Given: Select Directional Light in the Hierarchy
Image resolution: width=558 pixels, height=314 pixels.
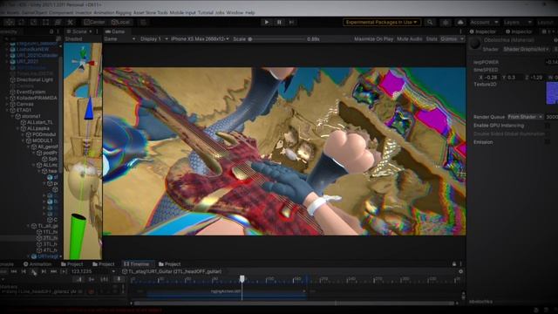Looking at the screenshot, I should click(x=35, y=79).
